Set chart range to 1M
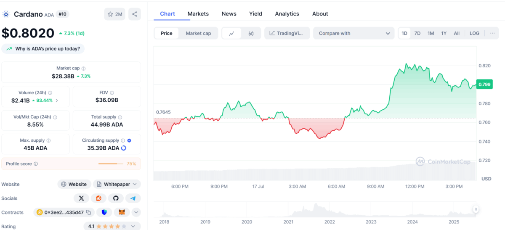 pos(431,33)
